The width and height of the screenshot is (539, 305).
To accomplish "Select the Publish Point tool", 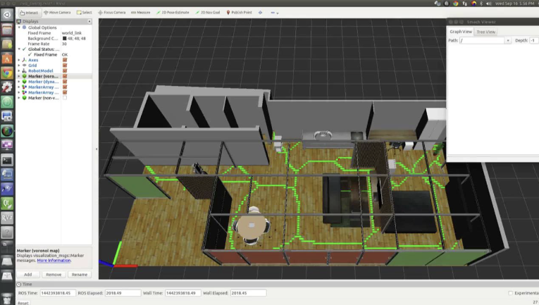I will coord(239,13).
